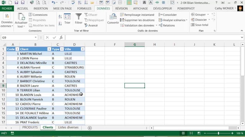Select column G header
The width and height of the screenshot is (245, 137).
[x=134, y=45]
